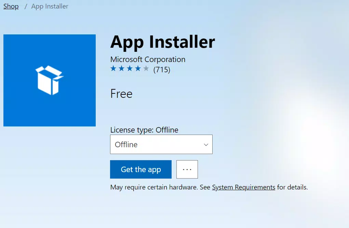The width and height of the screenshot is (349, 228).
Task: Click the star rating row
Action: click(x=130, y=69)
